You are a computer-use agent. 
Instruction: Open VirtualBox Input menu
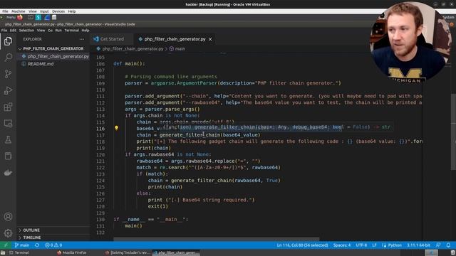[44, 11]
